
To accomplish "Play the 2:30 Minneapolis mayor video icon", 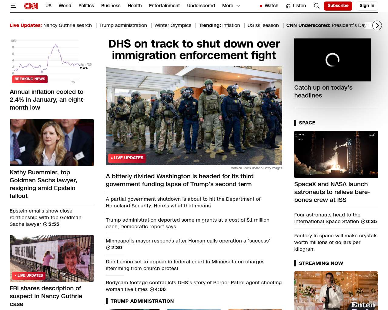I will pyautogui.click(x=108, y=248).
